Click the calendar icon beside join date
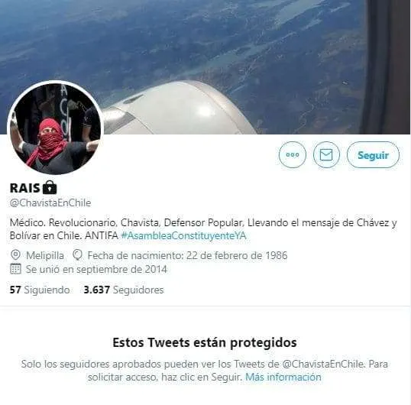 click(x=15, y=269)
